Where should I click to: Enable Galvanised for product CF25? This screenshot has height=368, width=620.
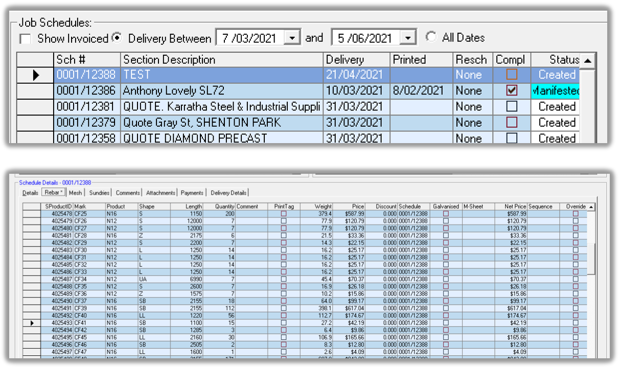pyautogui.click(x=445, y=213)
